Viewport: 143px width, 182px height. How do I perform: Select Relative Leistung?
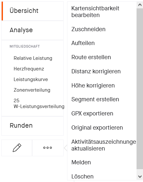(x=33, y=58)
